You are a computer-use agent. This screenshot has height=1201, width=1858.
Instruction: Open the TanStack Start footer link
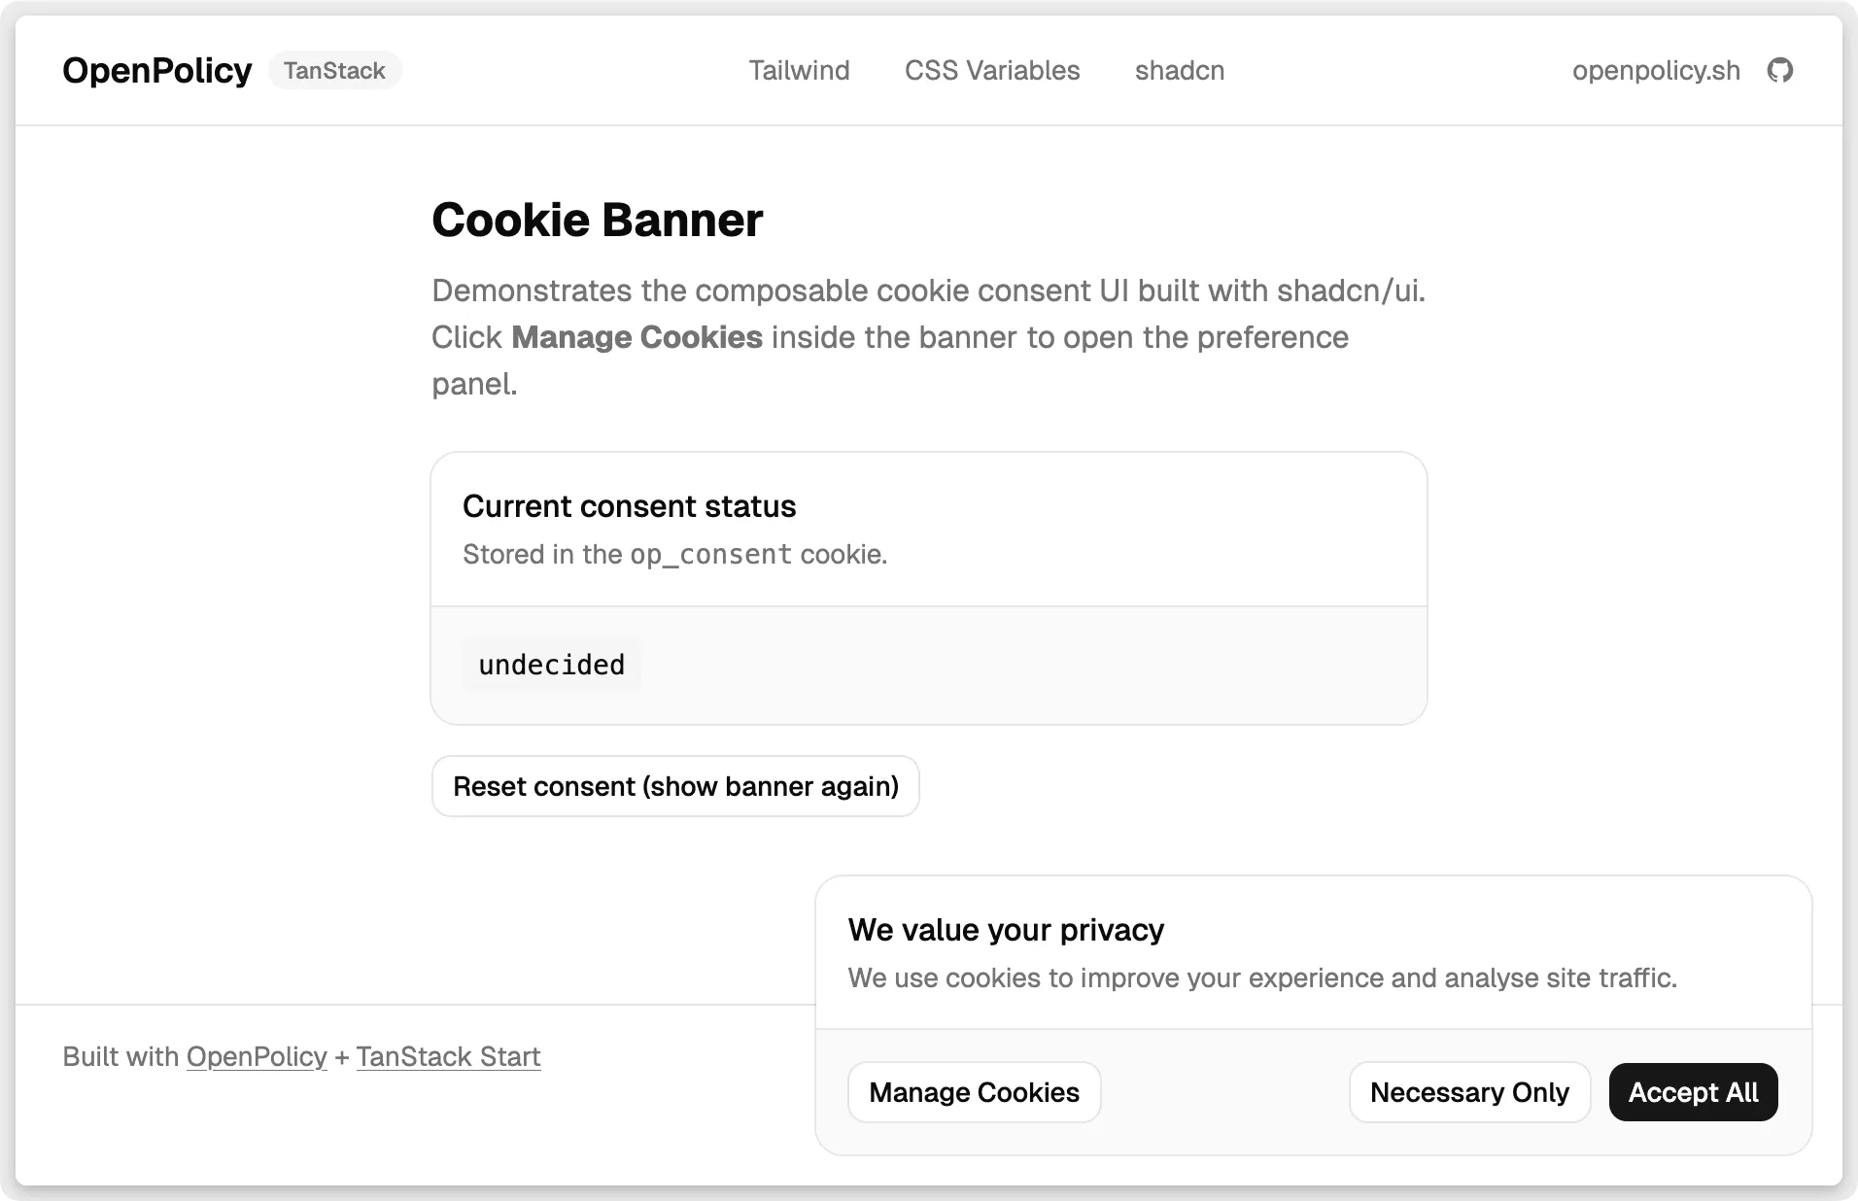pos(448,1057)
